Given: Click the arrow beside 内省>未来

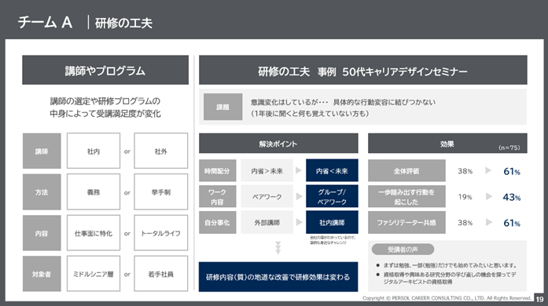Looking at the screenshot, I should pyautogui.click(x=299, y=170).
